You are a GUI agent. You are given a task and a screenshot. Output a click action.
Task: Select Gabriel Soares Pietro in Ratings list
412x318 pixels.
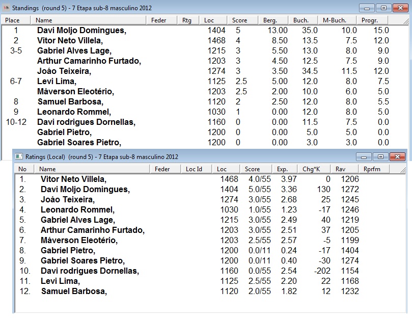(83, 260)
